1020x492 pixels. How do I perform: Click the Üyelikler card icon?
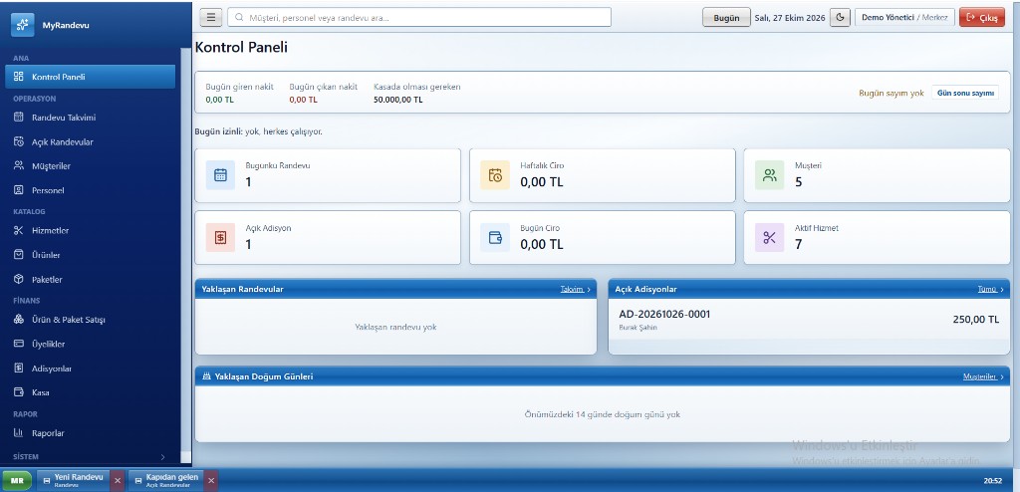click(x=18, y=344)
